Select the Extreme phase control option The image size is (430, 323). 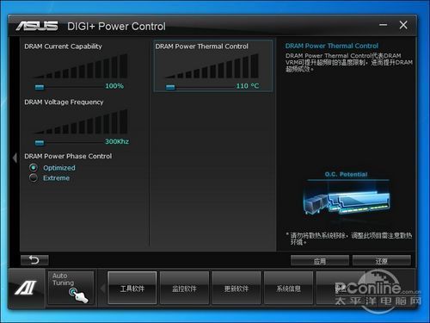[34, 178]
